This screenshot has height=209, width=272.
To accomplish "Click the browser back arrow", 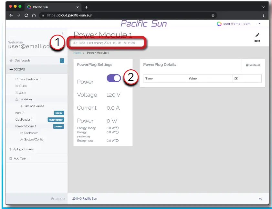I will (11, 15).
